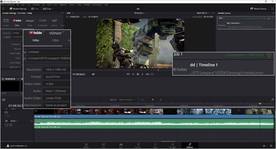Open the Media page icon
Viewport: 276px width, 149px height.
click(x=86, y=145)
